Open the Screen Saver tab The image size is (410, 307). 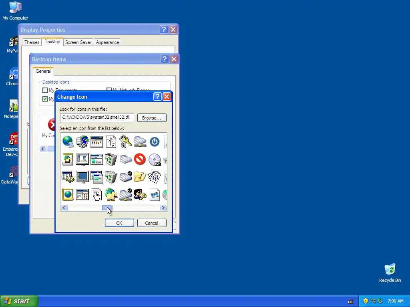click(78, 42)
